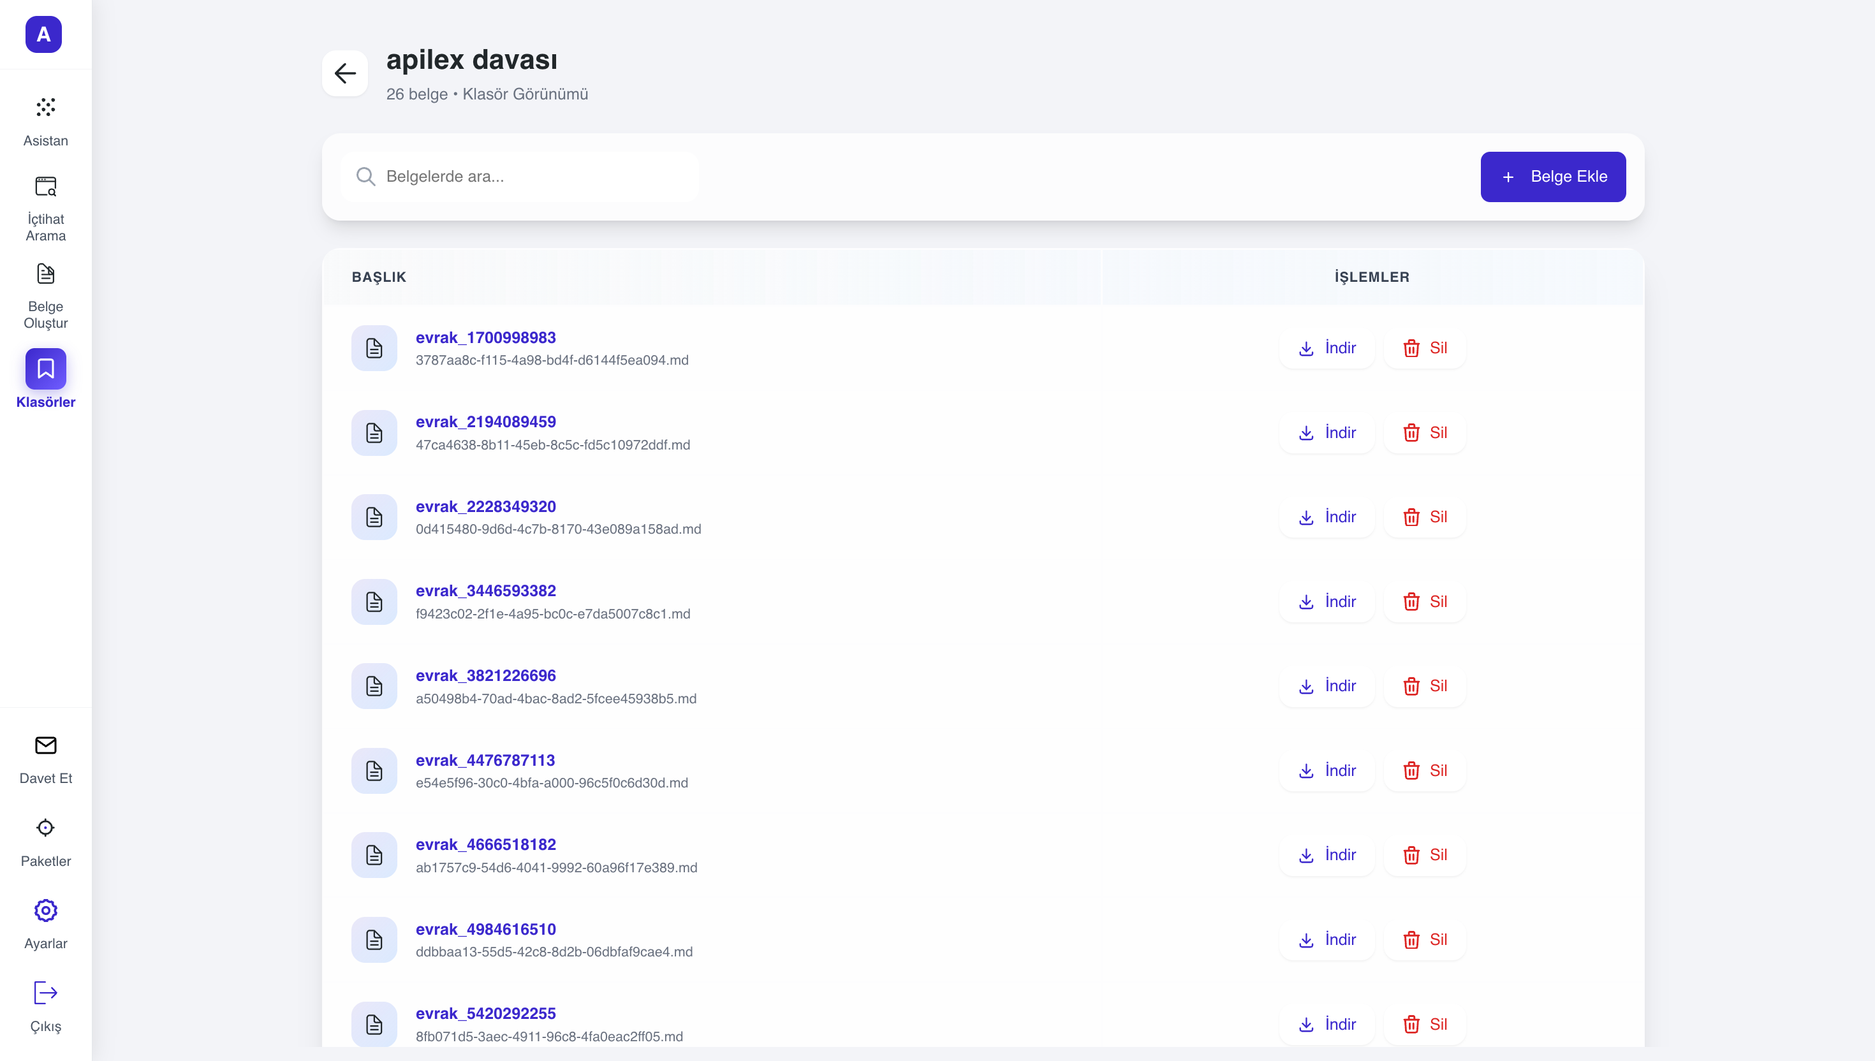Open the evrak_4666518182 document link

click(485, 845)
